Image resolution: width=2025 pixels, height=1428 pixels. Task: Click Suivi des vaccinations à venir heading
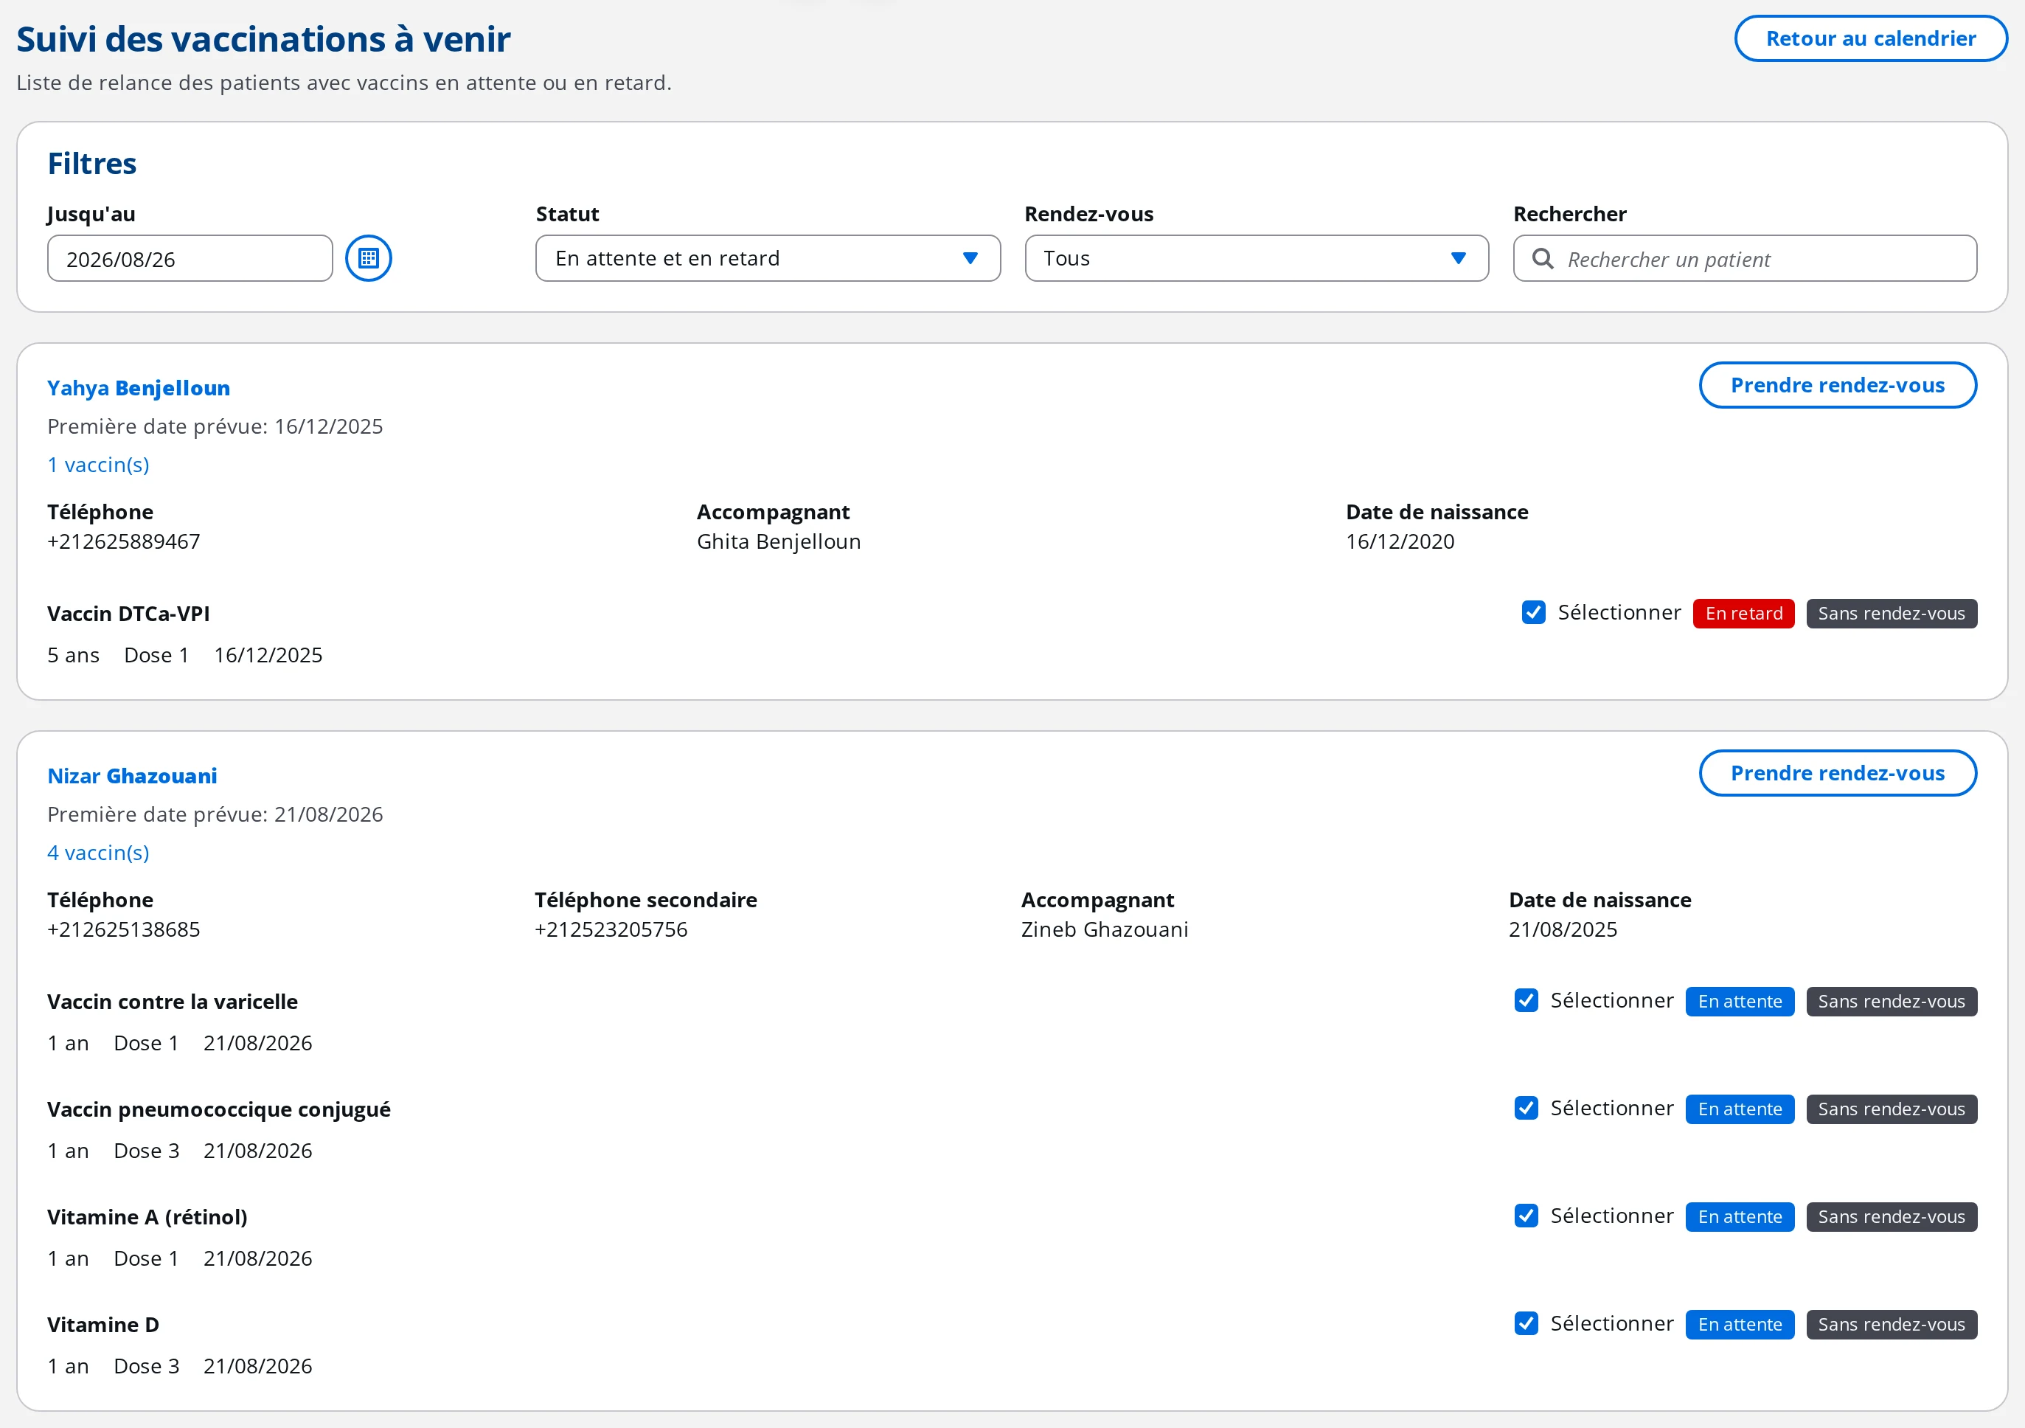(263, 40)
